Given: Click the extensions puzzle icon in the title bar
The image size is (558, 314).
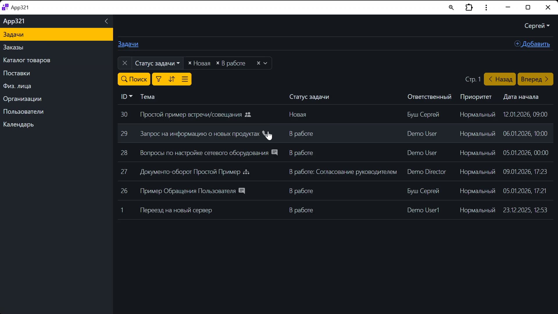Looking at the screenshot, I should (x=469, y=7).
